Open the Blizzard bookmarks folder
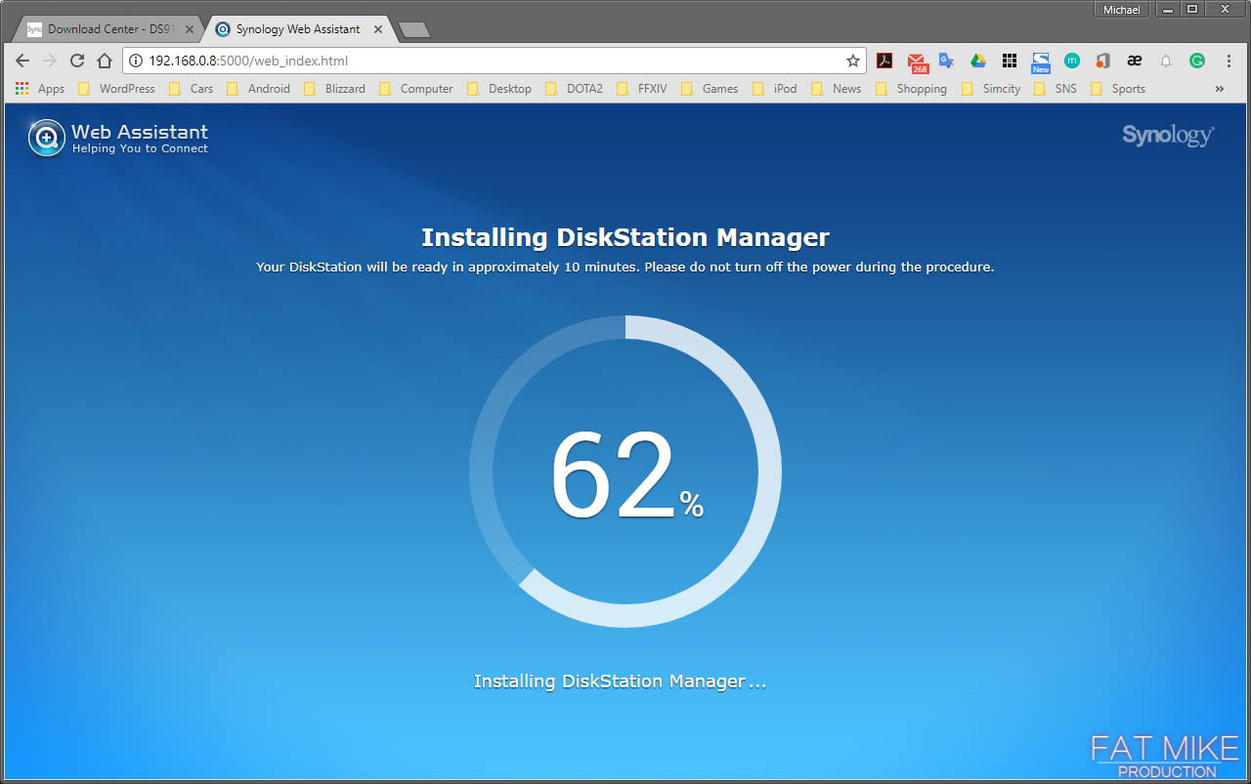The width and height of the screenshot is (1251, 784). pyautogui.click(x=334, y=89)
